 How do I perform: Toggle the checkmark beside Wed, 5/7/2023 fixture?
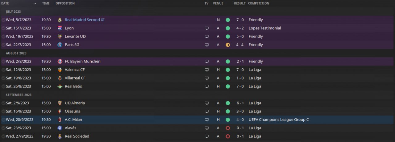point(3,20)
